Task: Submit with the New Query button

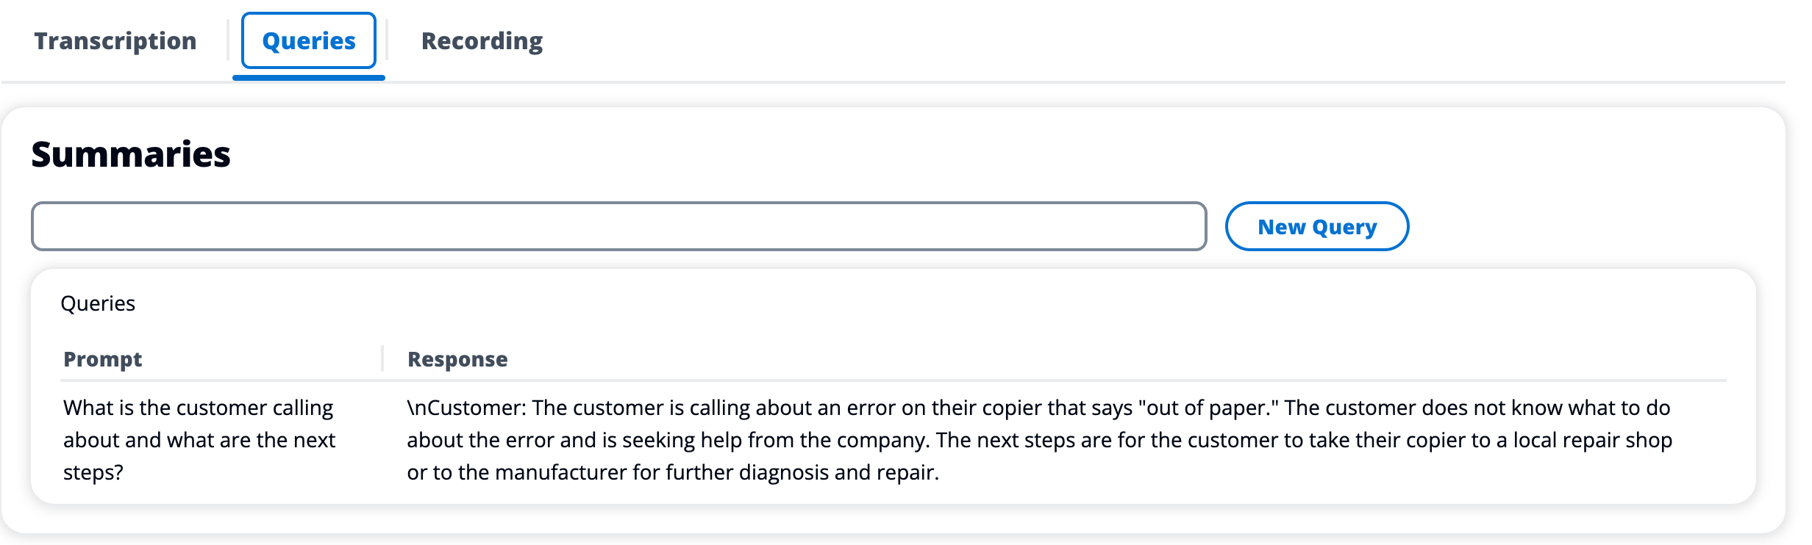Action: tap(1316, 226)
